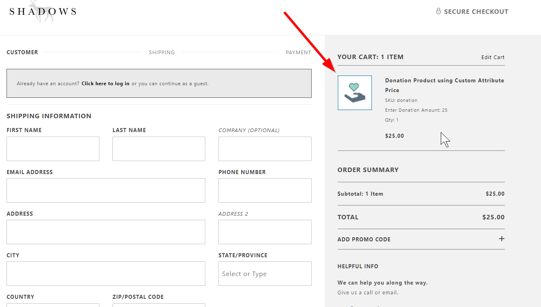Click the Shadows deer logo
This screenshot has height=307, width=541.
42,11
